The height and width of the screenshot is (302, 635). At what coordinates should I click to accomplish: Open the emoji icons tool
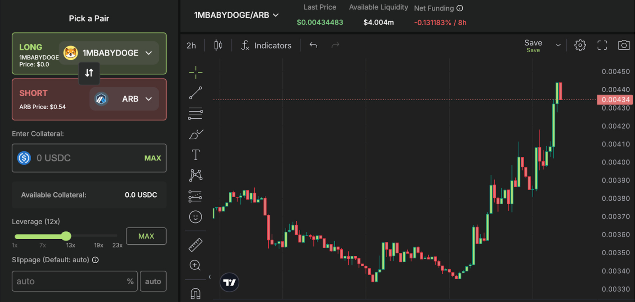pyautogui.click(x=195, y=217)
